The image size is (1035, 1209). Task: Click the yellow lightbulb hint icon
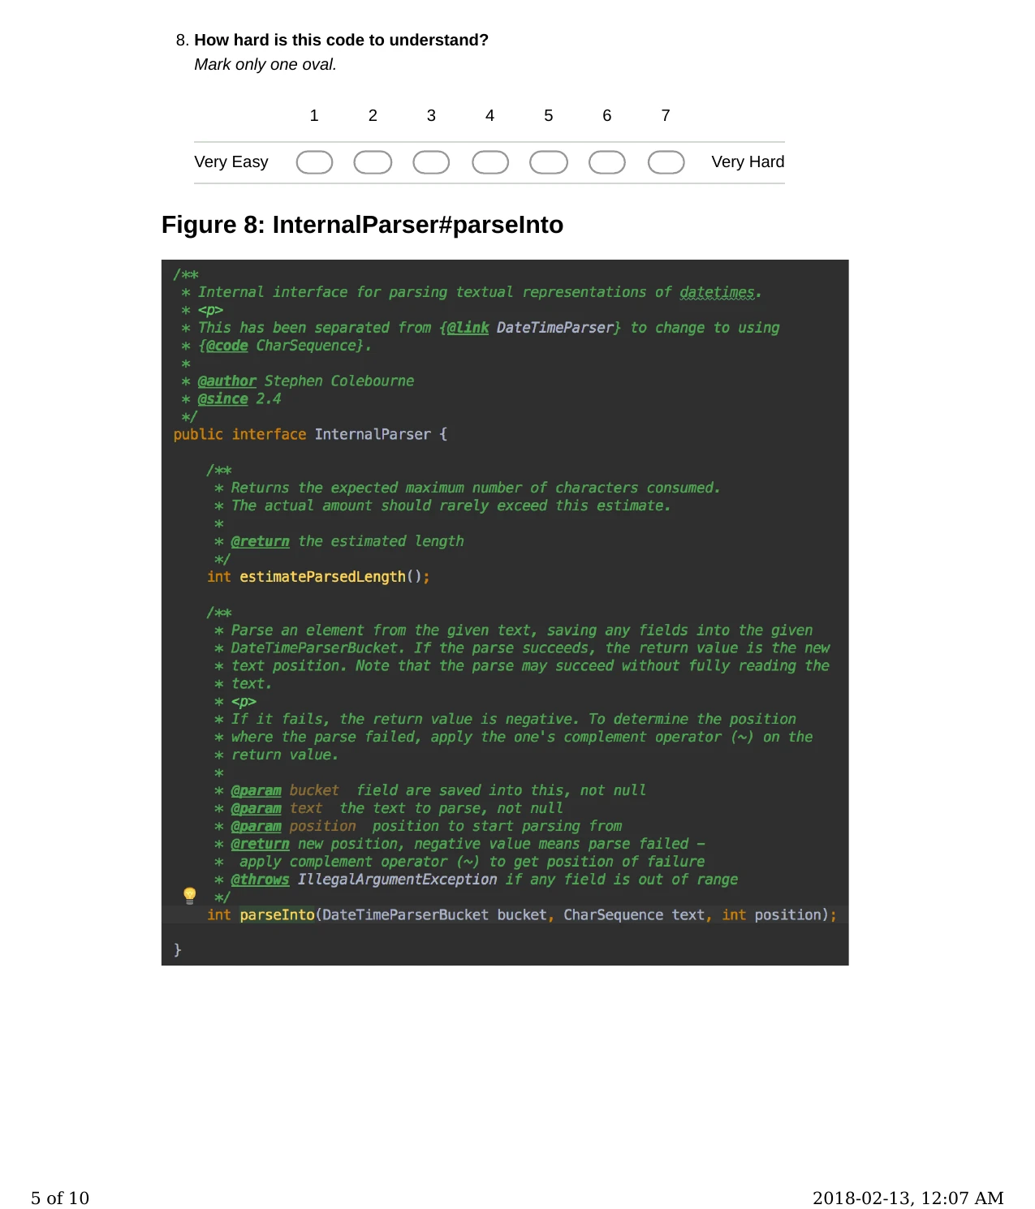click(x=189, y=895)
